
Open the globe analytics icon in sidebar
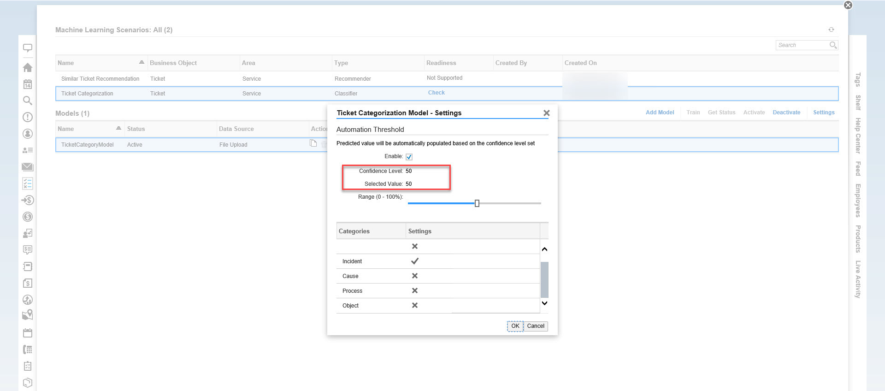[x=28, y=300]
